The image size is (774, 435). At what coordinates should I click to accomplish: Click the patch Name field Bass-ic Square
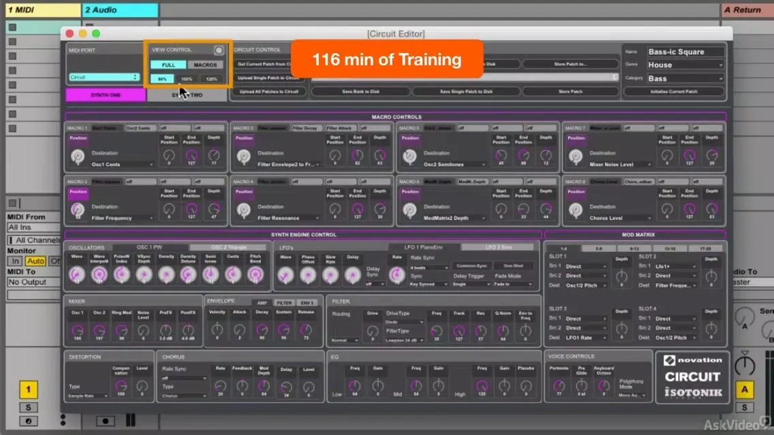tap(685, 52)
